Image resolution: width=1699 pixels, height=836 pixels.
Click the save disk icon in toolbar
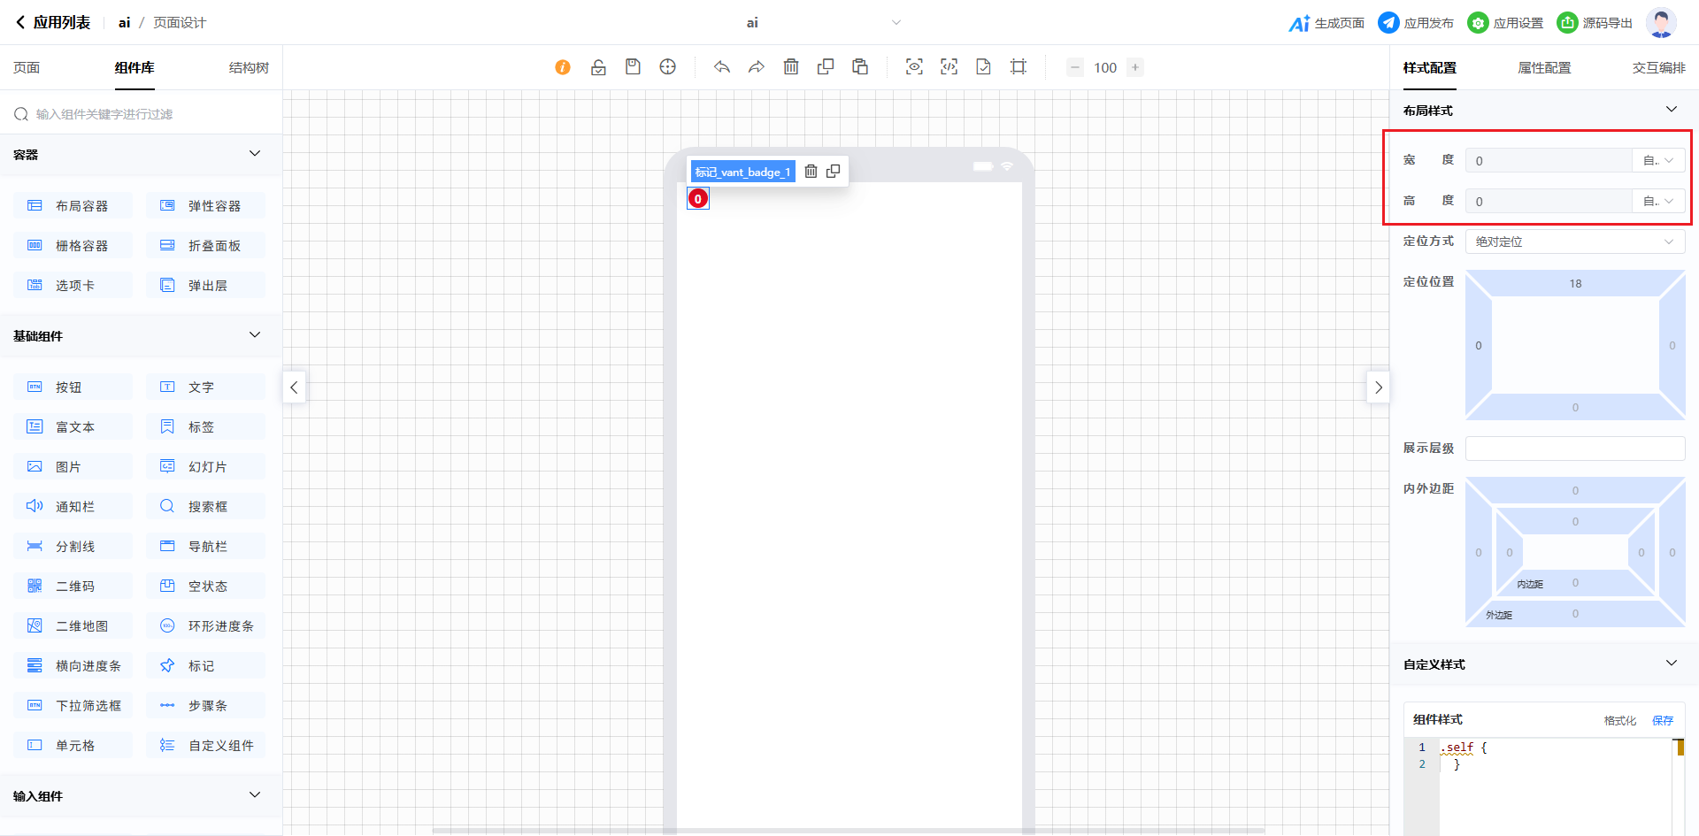633,67
